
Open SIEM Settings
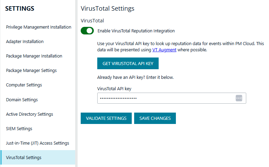click(x=19, y=129)
